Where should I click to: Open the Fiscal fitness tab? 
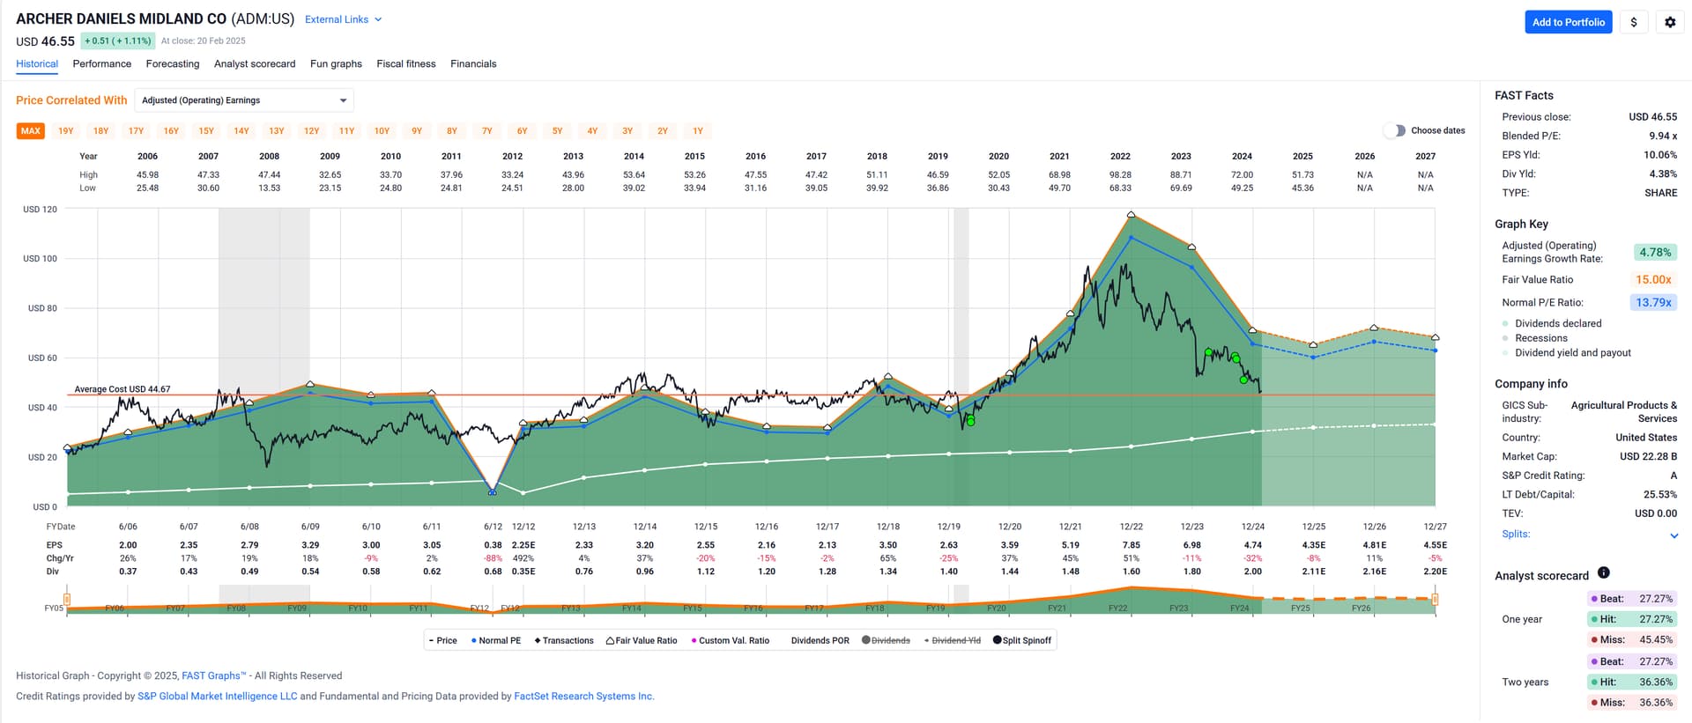(406, 63)
